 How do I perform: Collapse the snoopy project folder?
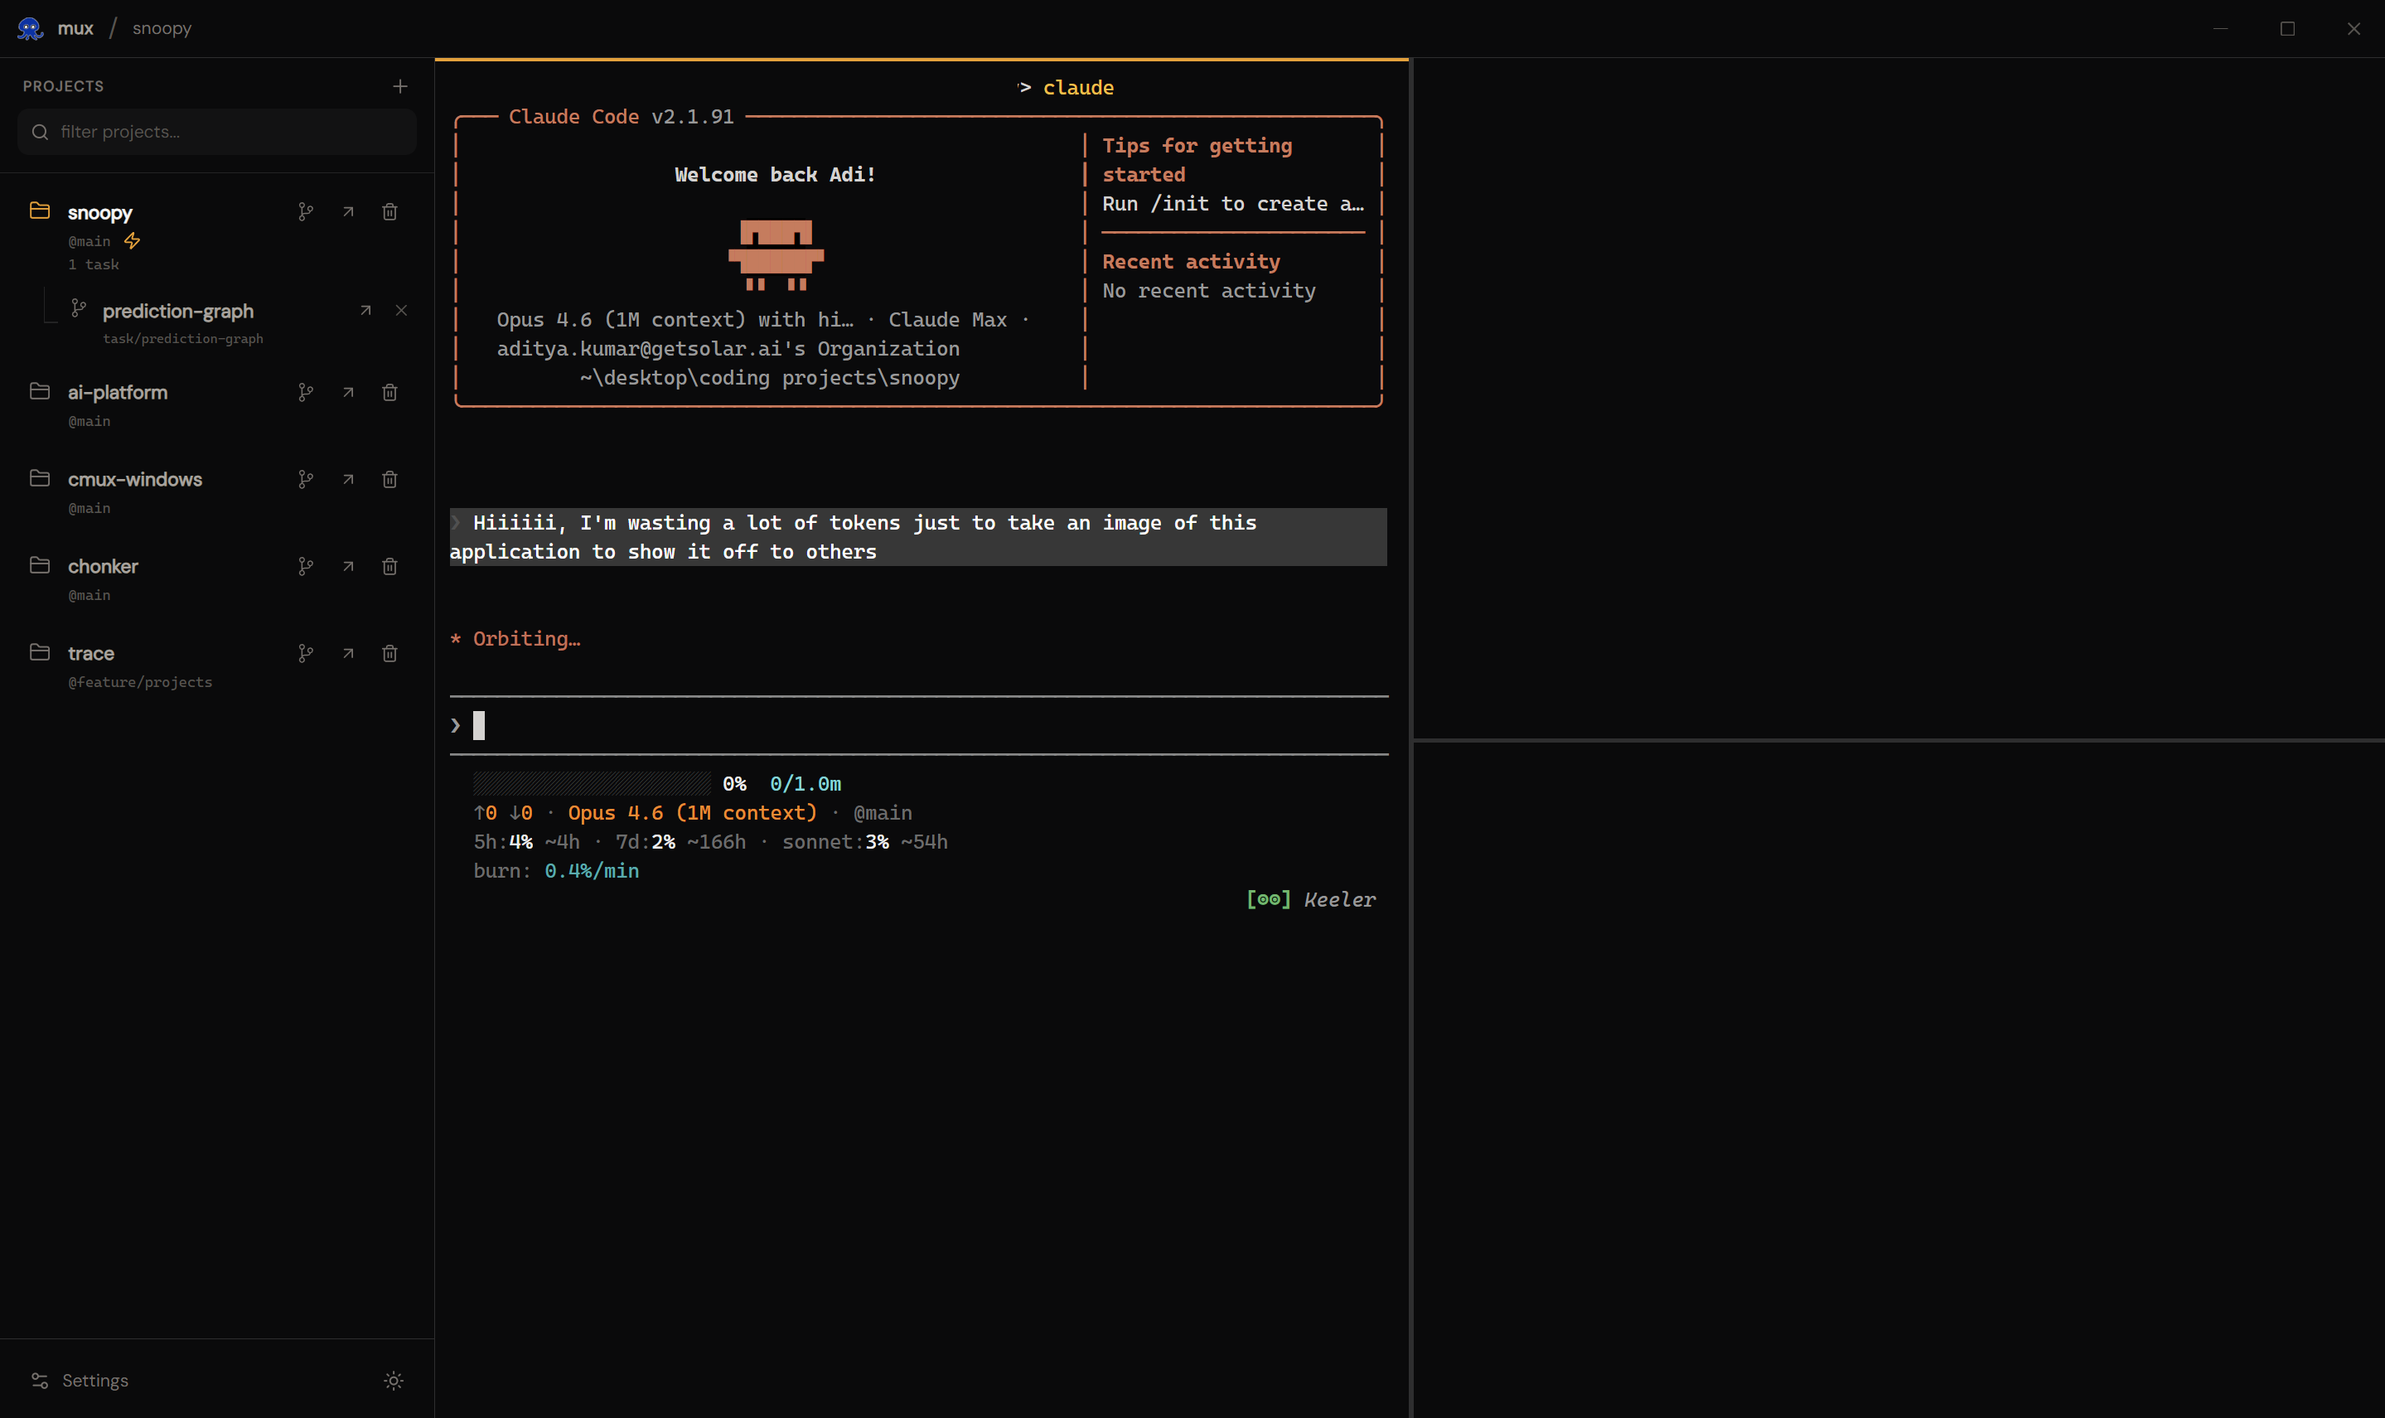tap(39, 211)
